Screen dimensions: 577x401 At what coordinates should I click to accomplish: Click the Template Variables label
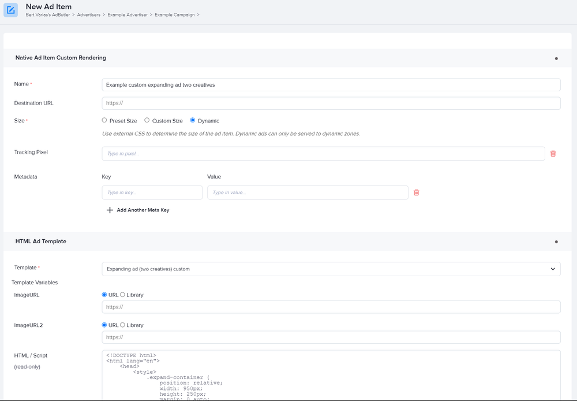point(35,283)
